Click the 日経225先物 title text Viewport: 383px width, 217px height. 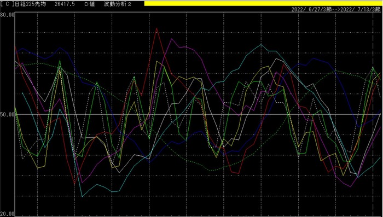[31, 4]
